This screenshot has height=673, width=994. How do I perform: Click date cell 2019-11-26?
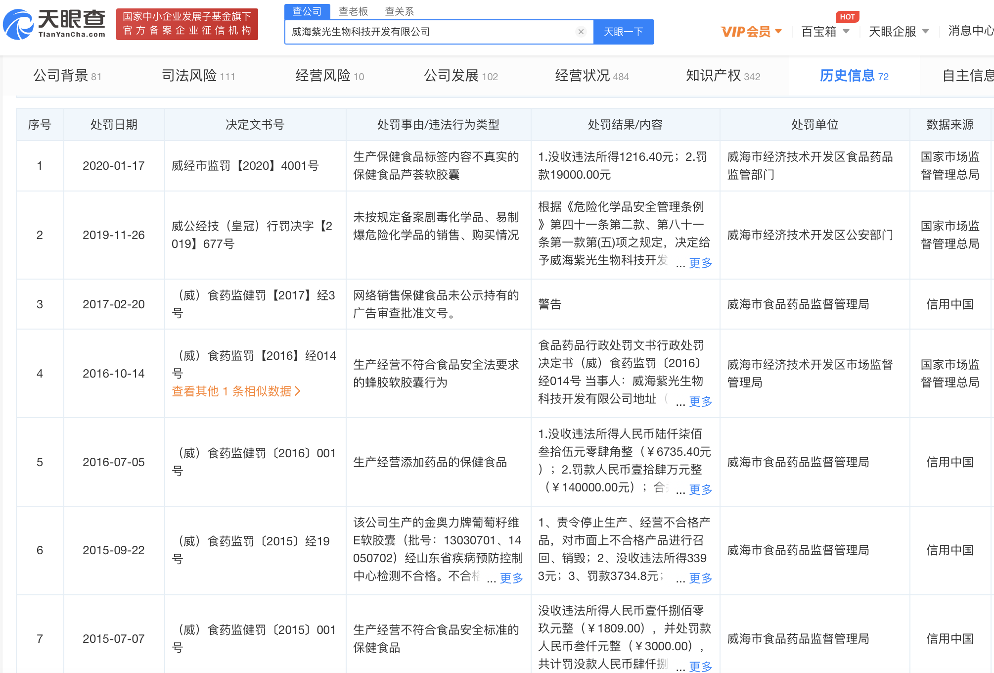pos(114,235)
